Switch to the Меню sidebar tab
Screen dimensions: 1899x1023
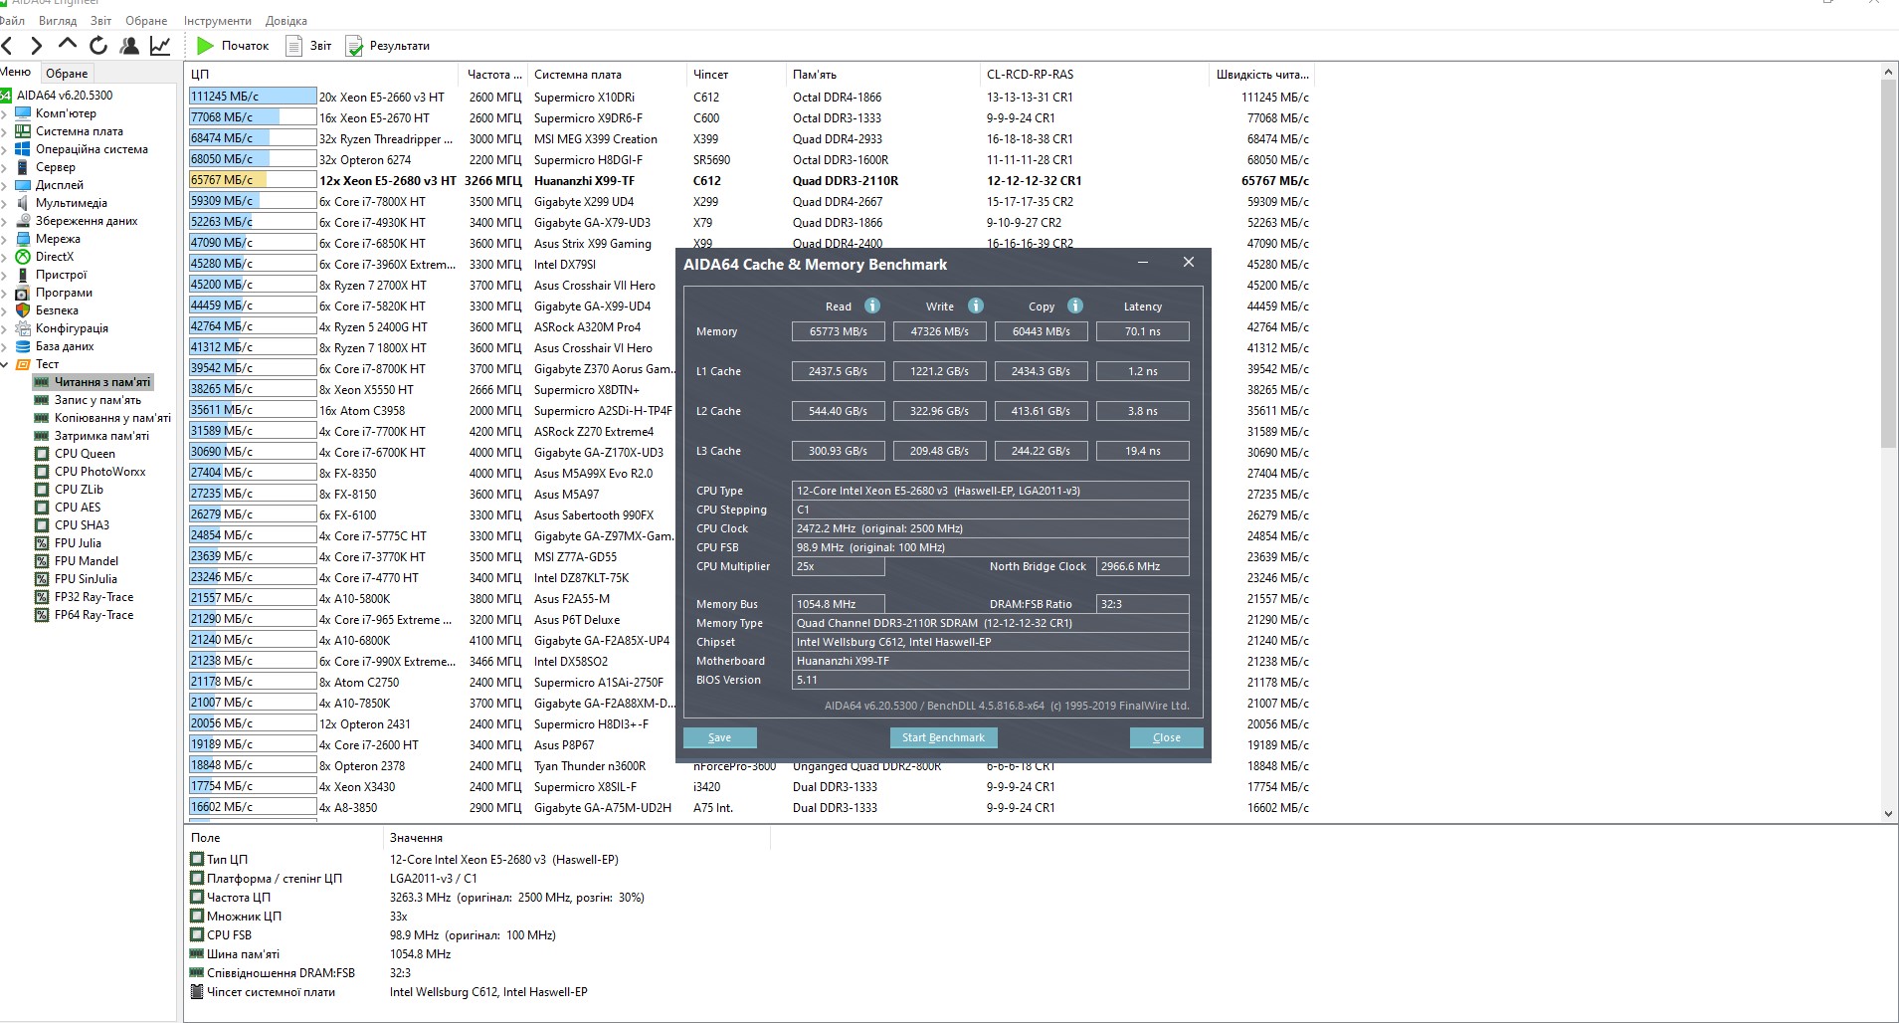pos(16,72)
